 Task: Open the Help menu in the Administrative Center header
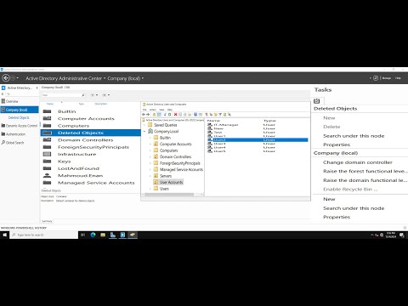coord(398,78)
